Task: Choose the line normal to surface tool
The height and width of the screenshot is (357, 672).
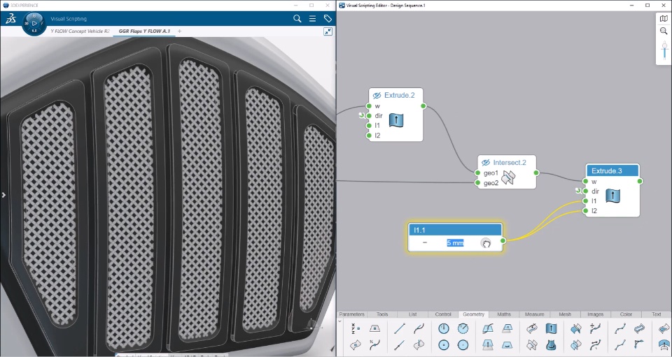Action: pos(419,344)
